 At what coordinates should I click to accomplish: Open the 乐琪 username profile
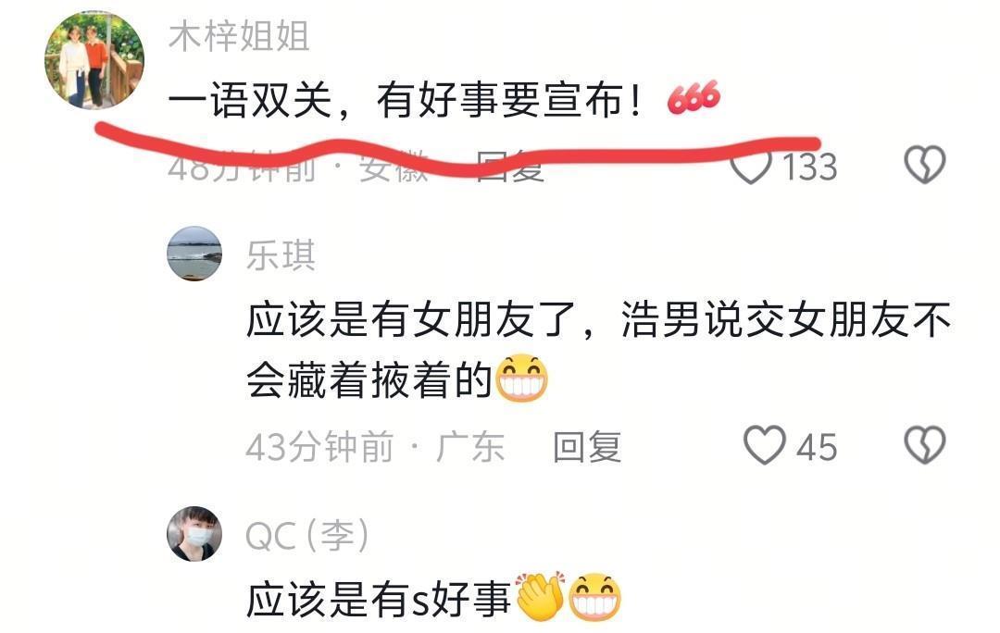pos(281,255)
